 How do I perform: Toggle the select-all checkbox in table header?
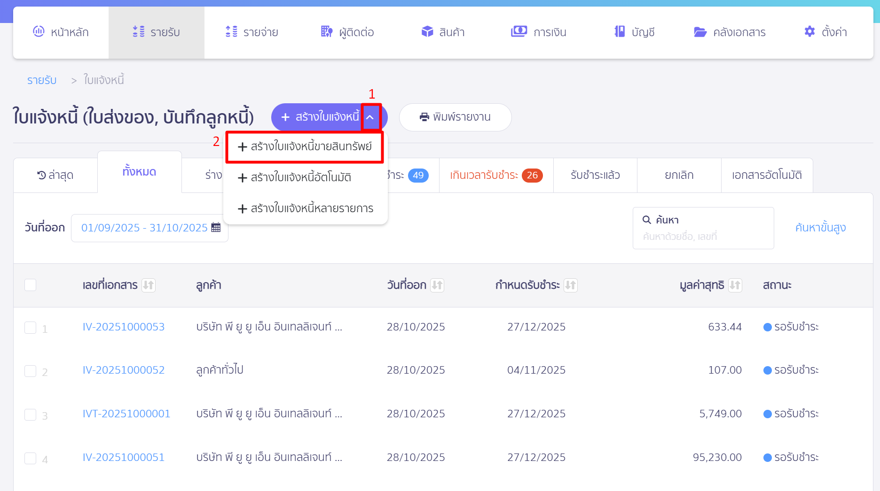point(31,284)
